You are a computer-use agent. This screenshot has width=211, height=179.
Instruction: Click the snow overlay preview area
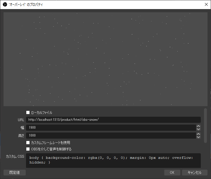pos(105,59)
